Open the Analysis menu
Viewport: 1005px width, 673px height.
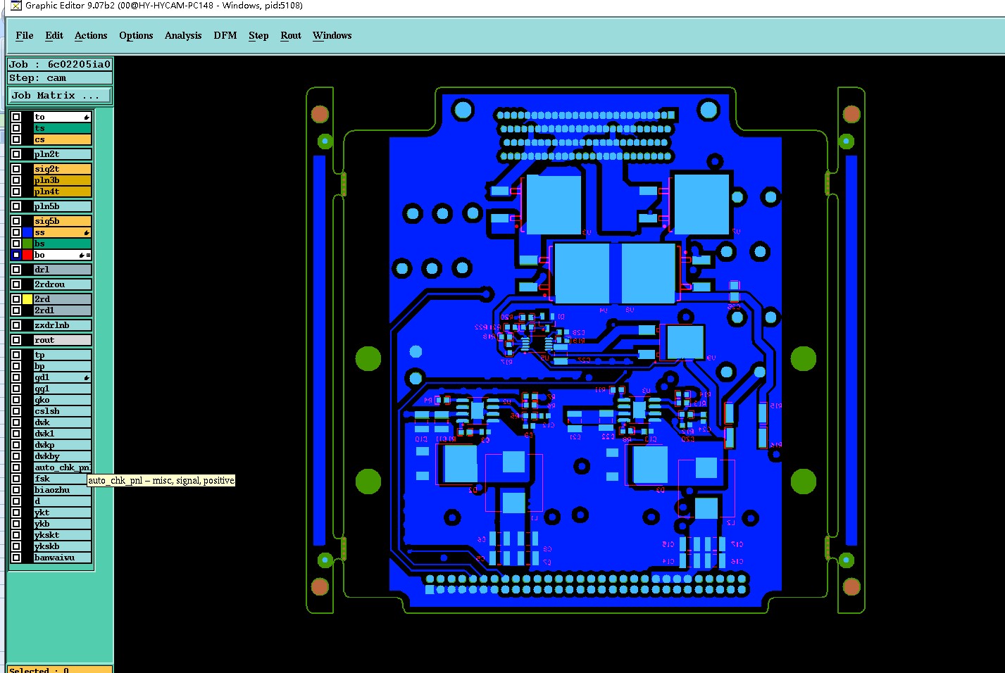pos(183,36)
